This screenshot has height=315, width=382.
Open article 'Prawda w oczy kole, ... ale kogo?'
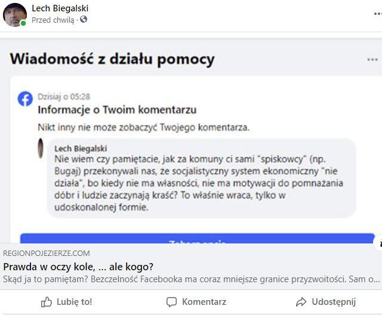tap(78, 266)
